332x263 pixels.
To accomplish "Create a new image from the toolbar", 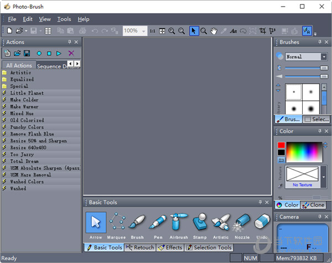I will pyautogui.click(x=9, y=31).
